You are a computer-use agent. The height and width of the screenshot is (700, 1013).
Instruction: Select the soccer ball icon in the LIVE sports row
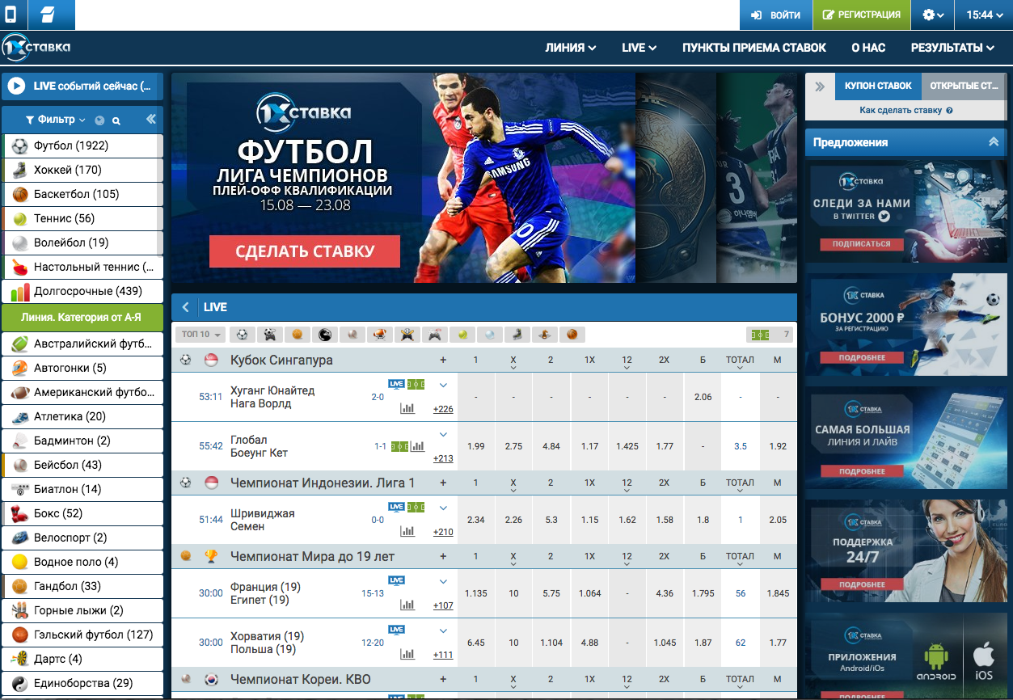243,334
